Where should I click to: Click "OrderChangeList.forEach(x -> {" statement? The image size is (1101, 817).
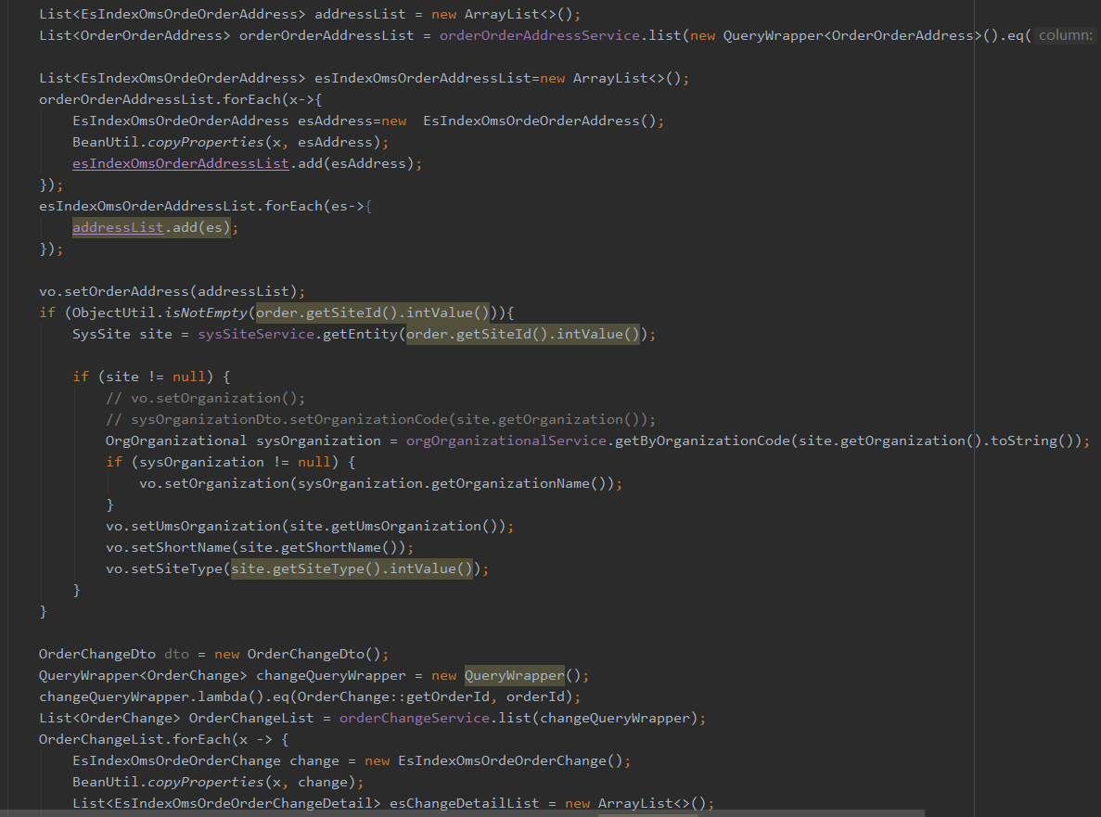[163, 740]
